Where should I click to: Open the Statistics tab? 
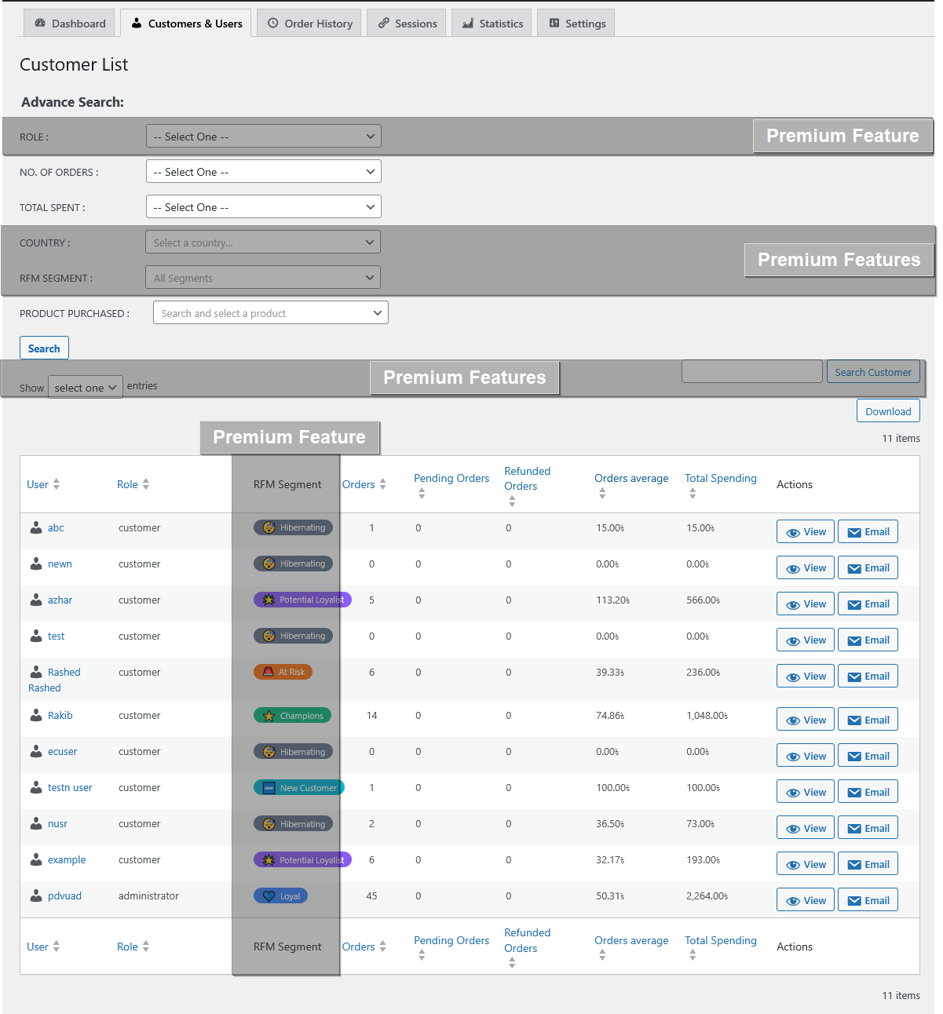tap(492, 24)
